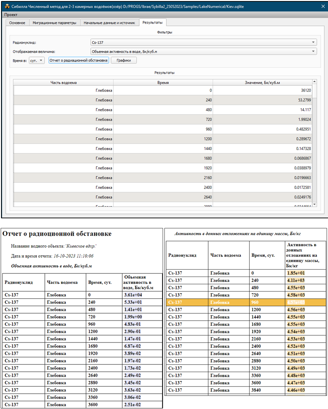Viewport: 328px width, 409px height.
Task: Click the report date 16-10-2023 11:10:06
Action: point(74,256)
